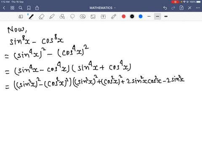202x151 pixels.
Task: Choose the black pen color
Action: pyautogui.click(x=132, y=16)
